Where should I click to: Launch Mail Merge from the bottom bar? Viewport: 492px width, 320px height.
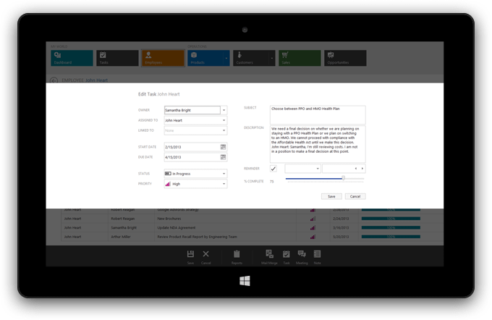coord(269,255)
